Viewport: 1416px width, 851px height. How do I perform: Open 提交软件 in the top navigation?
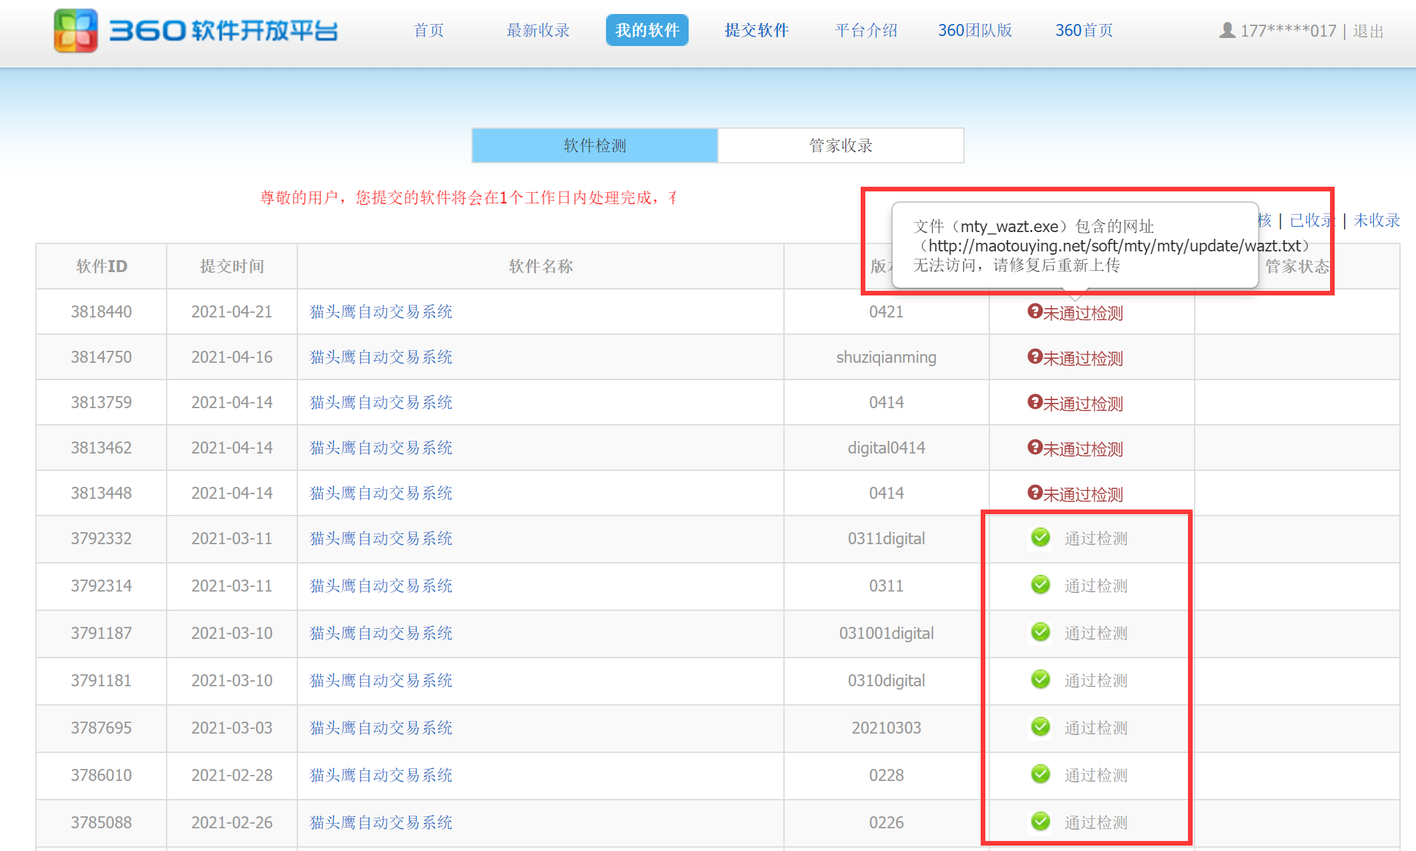coord(757,30)
